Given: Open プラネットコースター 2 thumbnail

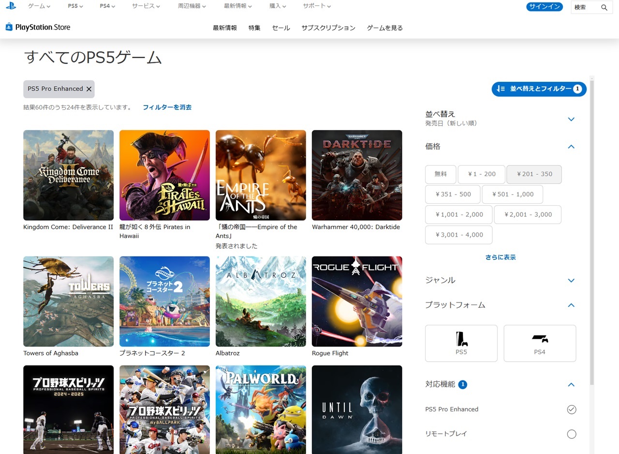Looking at the screenshot, I should [x=164, y=302].
